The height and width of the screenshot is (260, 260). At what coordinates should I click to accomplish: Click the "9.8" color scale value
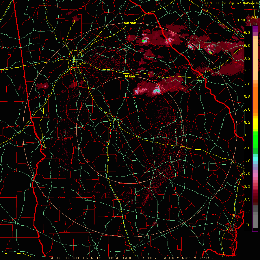point(247,32)
